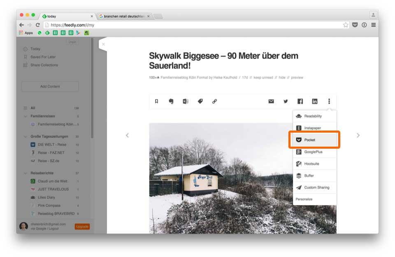Share the article via email
This screenshot has height=257, width=395.
click(270, 101)
